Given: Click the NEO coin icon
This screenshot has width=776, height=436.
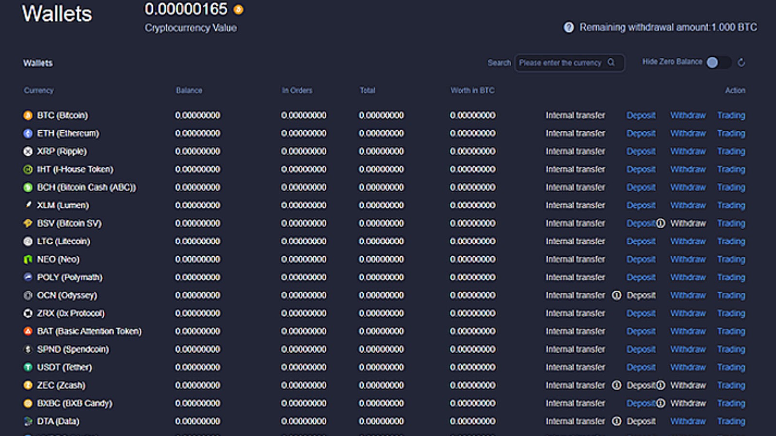Looking at the screenshot, I should (x=28, y=259).
